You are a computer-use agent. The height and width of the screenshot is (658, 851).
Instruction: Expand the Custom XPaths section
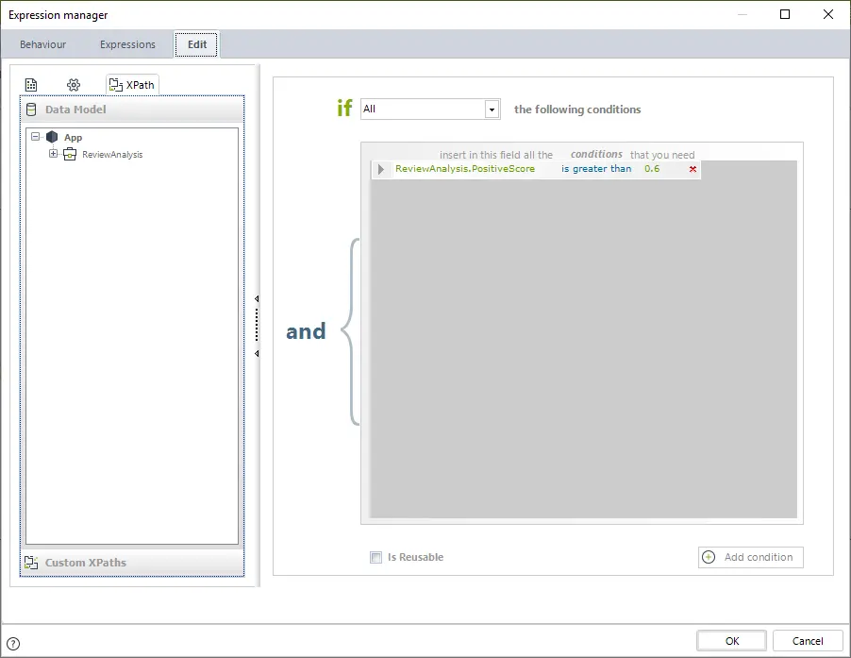tap(132, 563)
